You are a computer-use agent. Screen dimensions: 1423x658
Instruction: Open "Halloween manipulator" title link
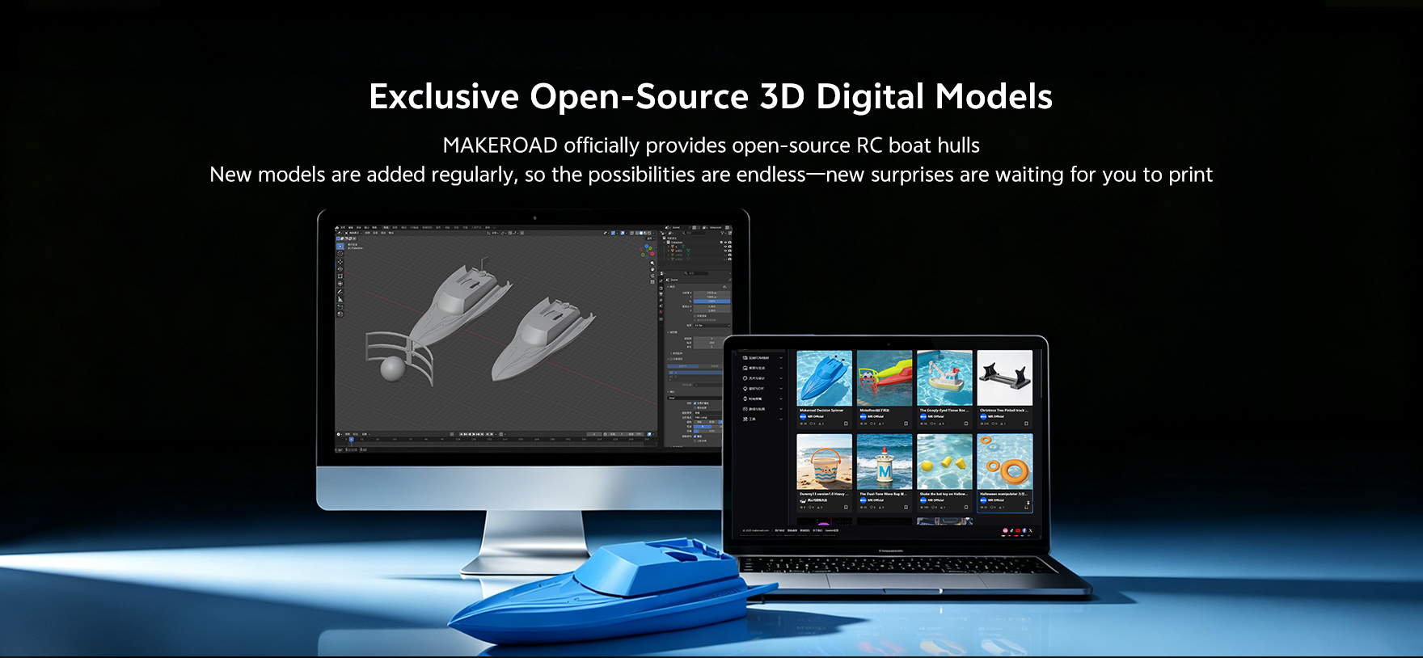(1003, 494)
